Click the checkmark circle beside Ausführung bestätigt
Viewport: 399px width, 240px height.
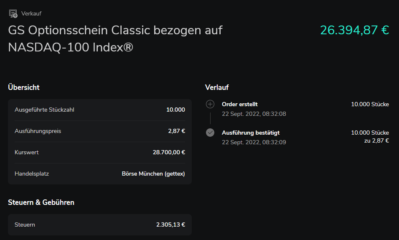click(x=210, y=133)
